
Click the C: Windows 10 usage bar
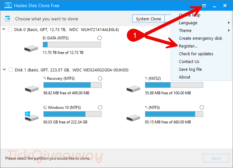coord(72,114)
